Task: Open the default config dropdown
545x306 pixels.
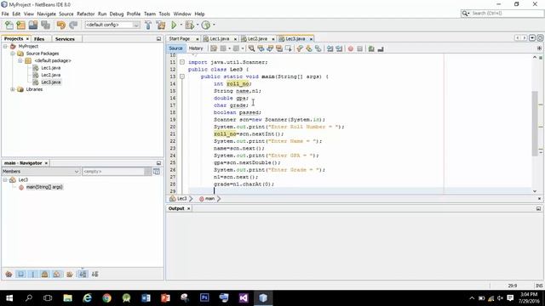Action: [136, 25]
